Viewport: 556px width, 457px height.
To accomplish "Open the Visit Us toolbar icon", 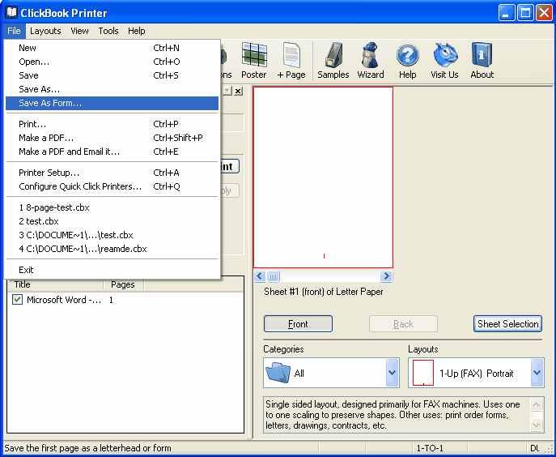I will (444, 60).
